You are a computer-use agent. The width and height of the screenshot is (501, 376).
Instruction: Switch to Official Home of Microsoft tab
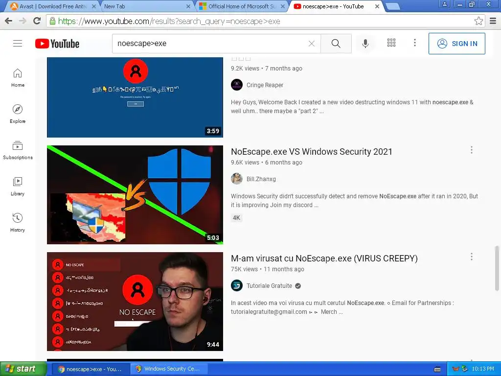tap(241, 6)
